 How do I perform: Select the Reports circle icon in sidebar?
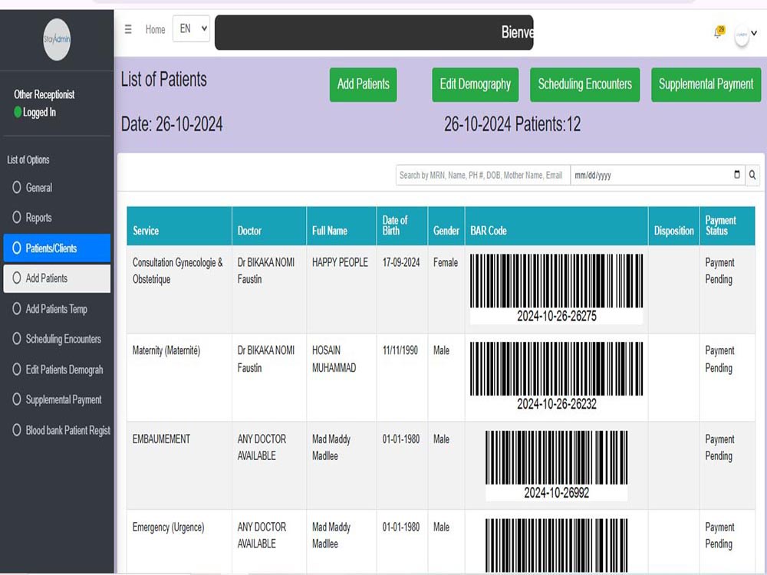pos(17,217)
